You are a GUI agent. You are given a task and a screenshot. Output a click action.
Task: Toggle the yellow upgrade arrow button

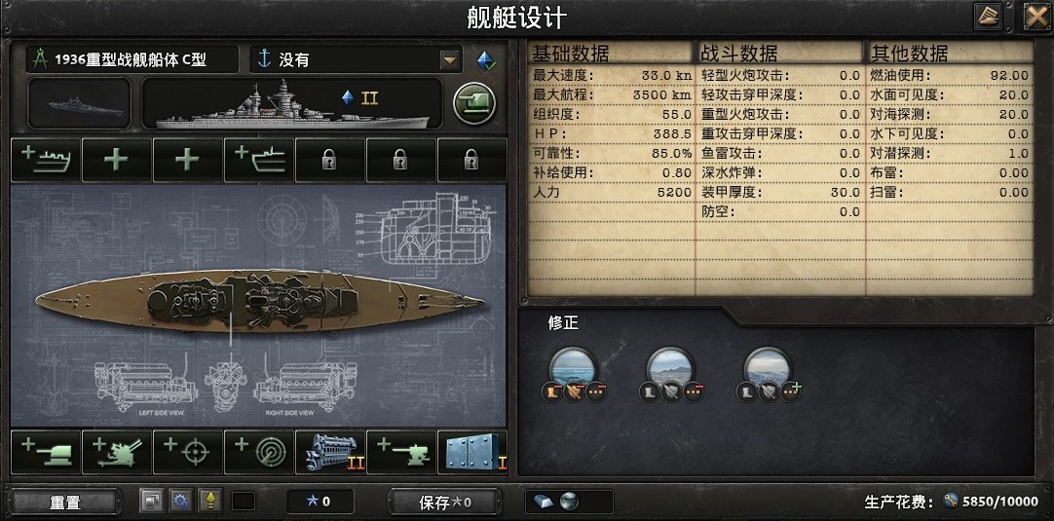point(209,501)
